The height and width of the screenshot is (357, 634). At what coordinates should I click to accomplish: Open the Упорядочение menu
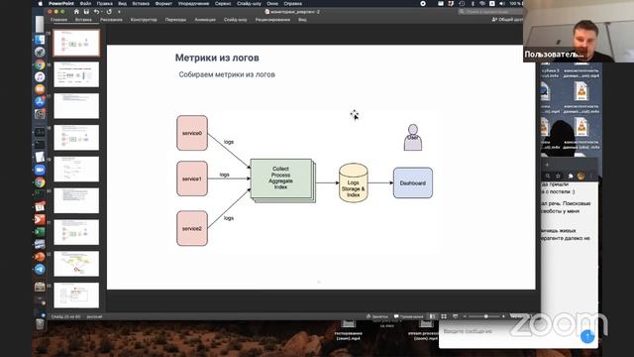193,3
